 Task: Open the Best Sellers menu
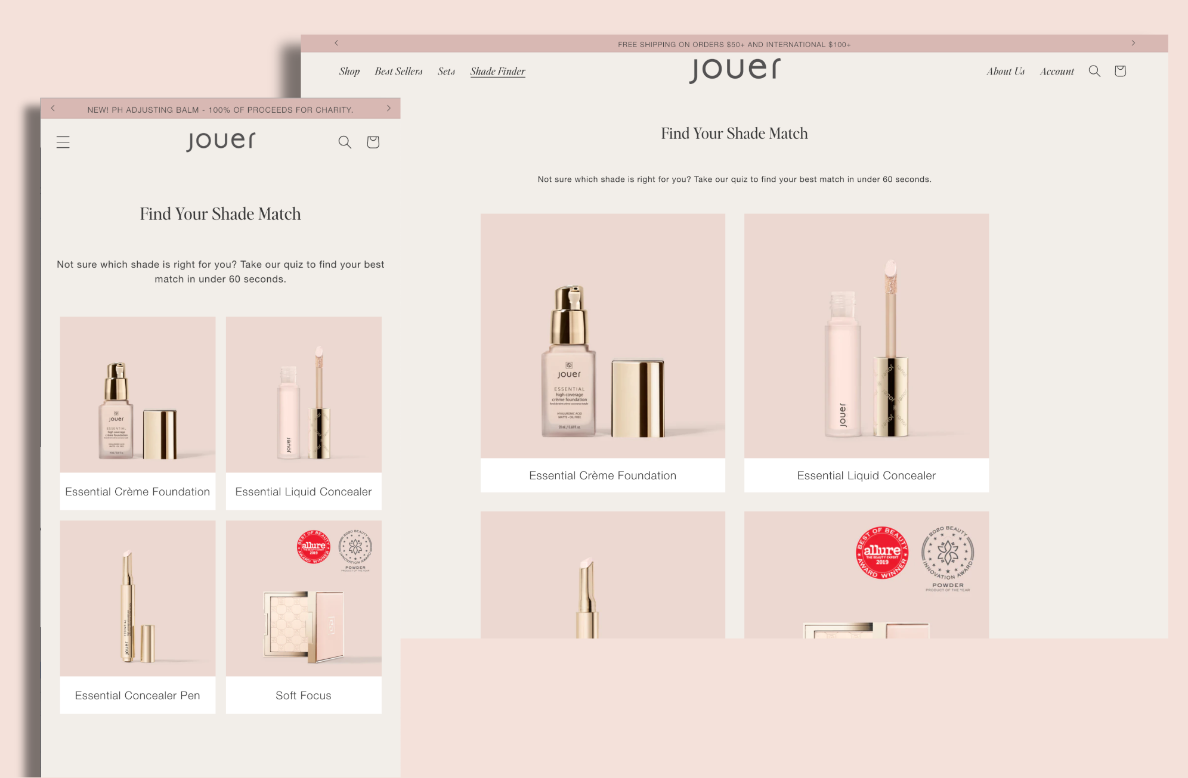(x=398, y=72)
